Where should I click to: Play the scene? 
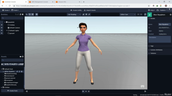coord(83,91)
